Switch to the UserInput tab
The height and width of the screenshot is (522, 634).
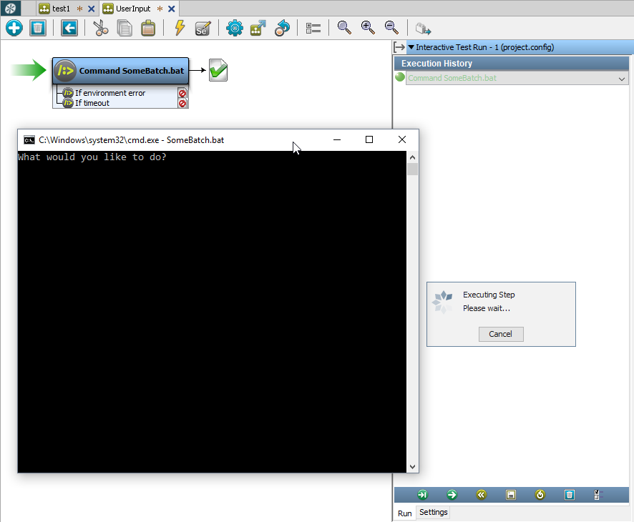tap(132, 9)
